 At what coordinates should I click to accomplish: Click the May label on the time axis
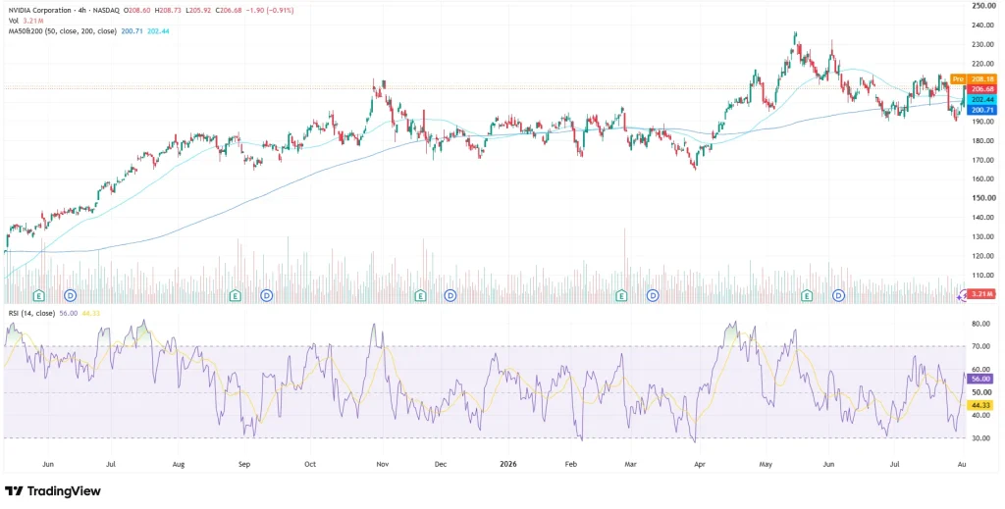coord(765,463)
